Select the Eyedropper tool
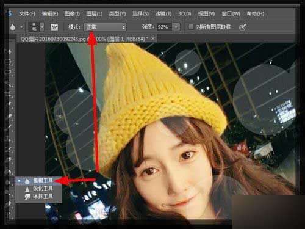 [x=9, y=104]
